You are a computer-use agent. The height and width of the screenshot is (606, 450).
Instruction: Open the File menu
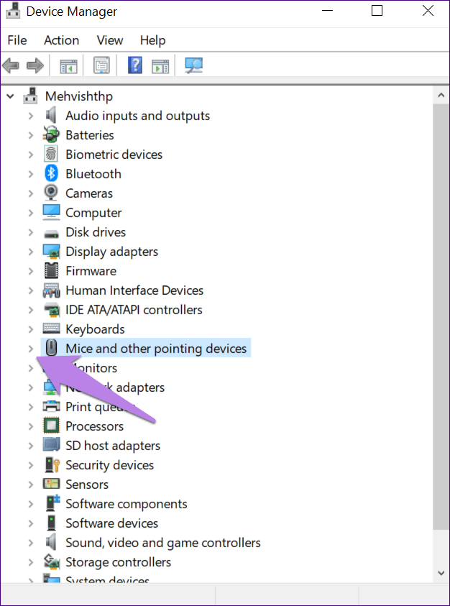point(17,40)
